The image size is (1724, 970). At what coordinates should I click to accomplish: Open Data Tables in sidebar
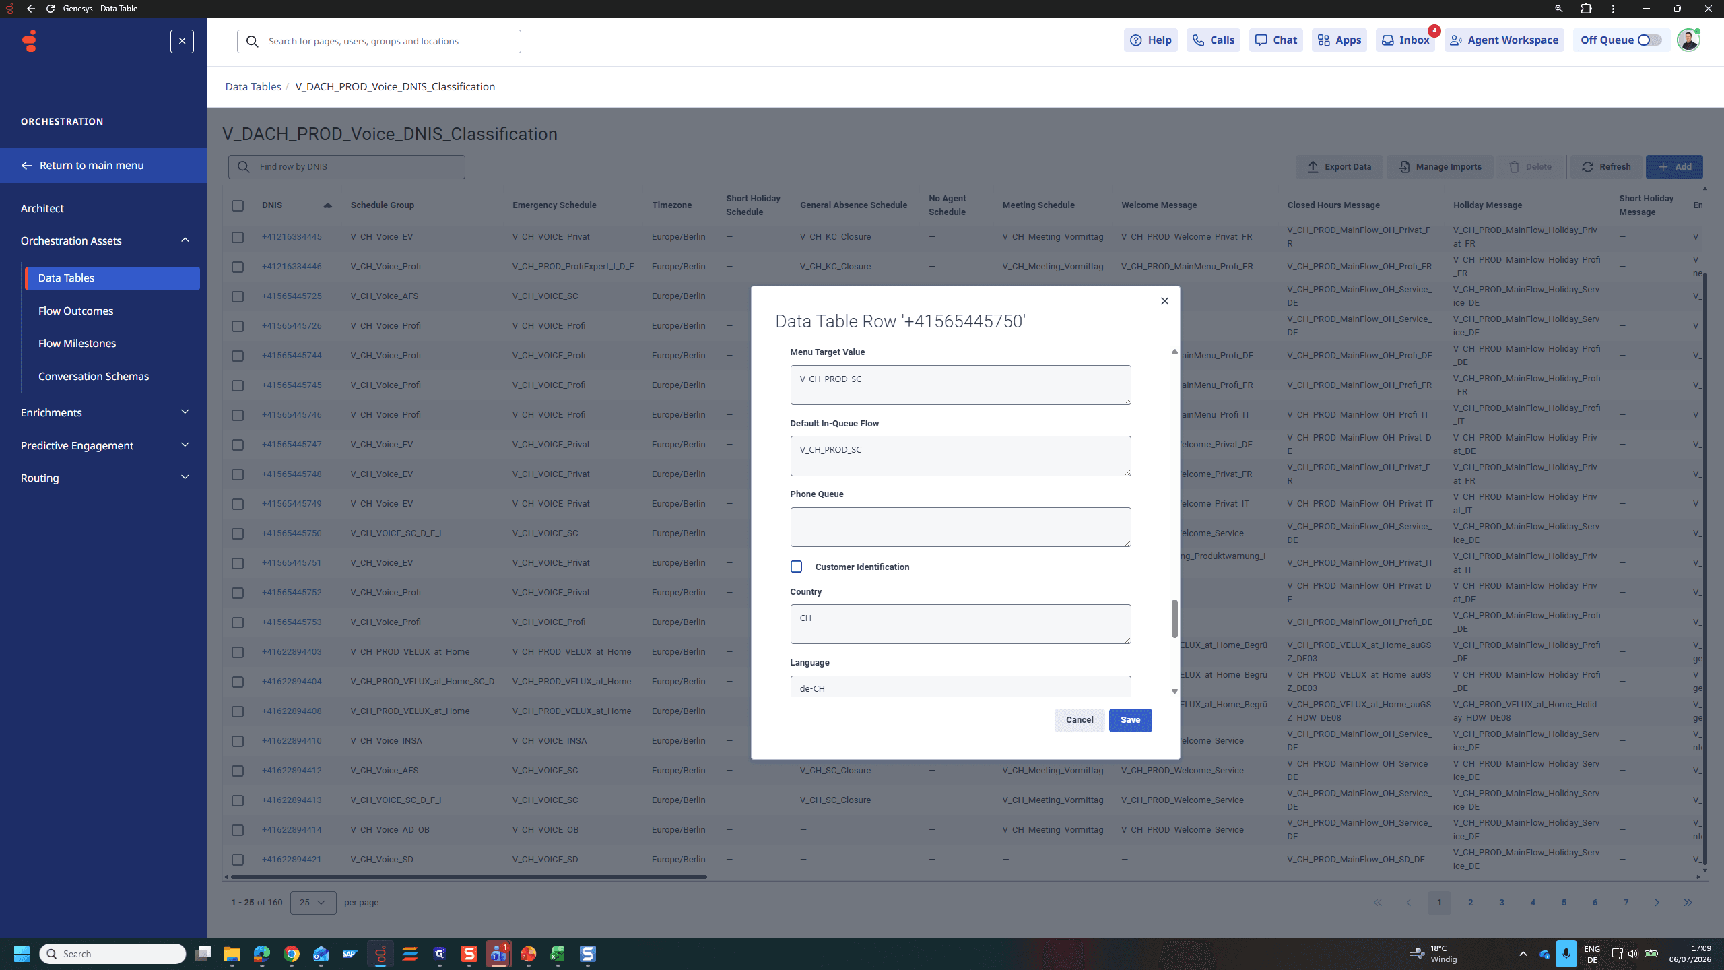(x=112, y=278)
